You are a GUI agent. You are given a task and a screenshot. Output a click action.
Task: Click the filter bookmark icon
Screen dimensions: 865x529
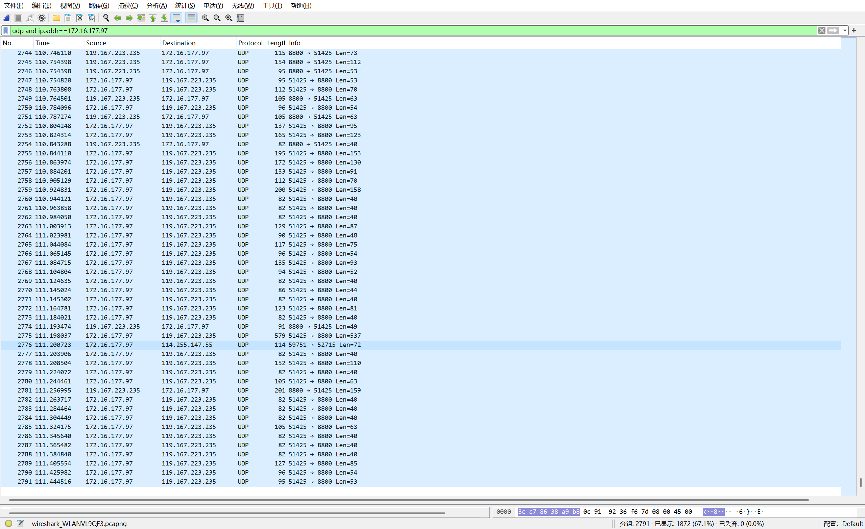[x=6, y=31]
